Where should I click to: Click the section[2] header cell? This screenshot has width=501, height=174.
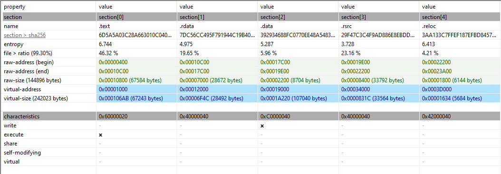[x=298, y=17]
